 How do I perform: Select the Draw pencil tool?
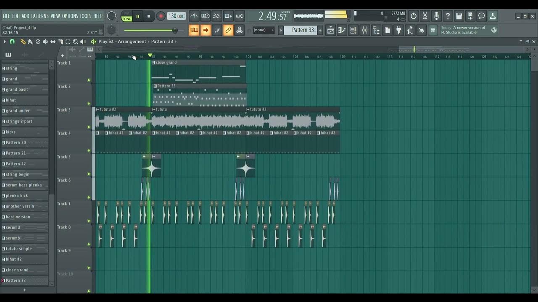click(x=23, y=42)
